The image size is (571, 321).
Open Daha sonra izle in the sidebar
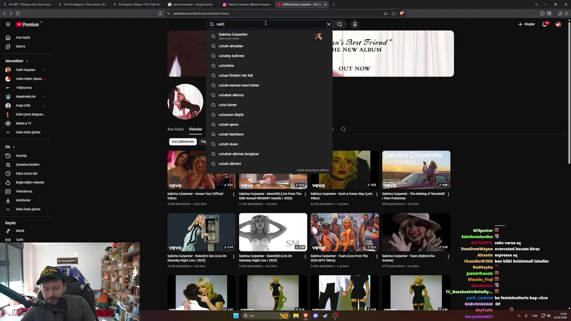[25, 173]
